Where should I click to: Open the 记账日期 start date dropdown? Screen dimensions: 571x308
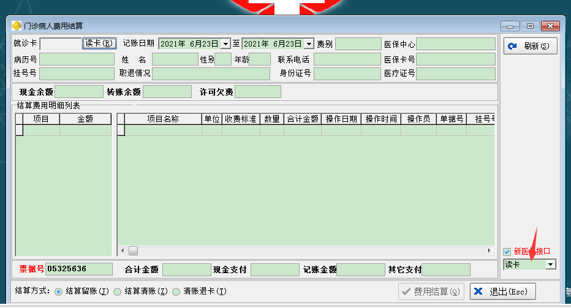pyautogui.click(x=226, y=44)
